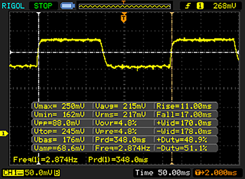Screen dimensions: 245x179
Task: Click the white left vertical cursor top handle
Action: [x=39, y=13]
